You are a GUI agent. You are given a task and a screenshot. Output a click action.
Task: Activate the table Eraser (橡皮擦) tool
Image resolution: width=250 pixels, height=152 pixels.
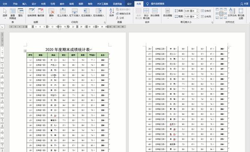[41, 13]
